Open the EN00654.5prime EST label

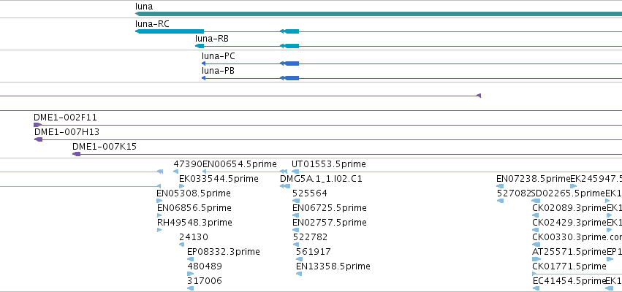[240, 164]
